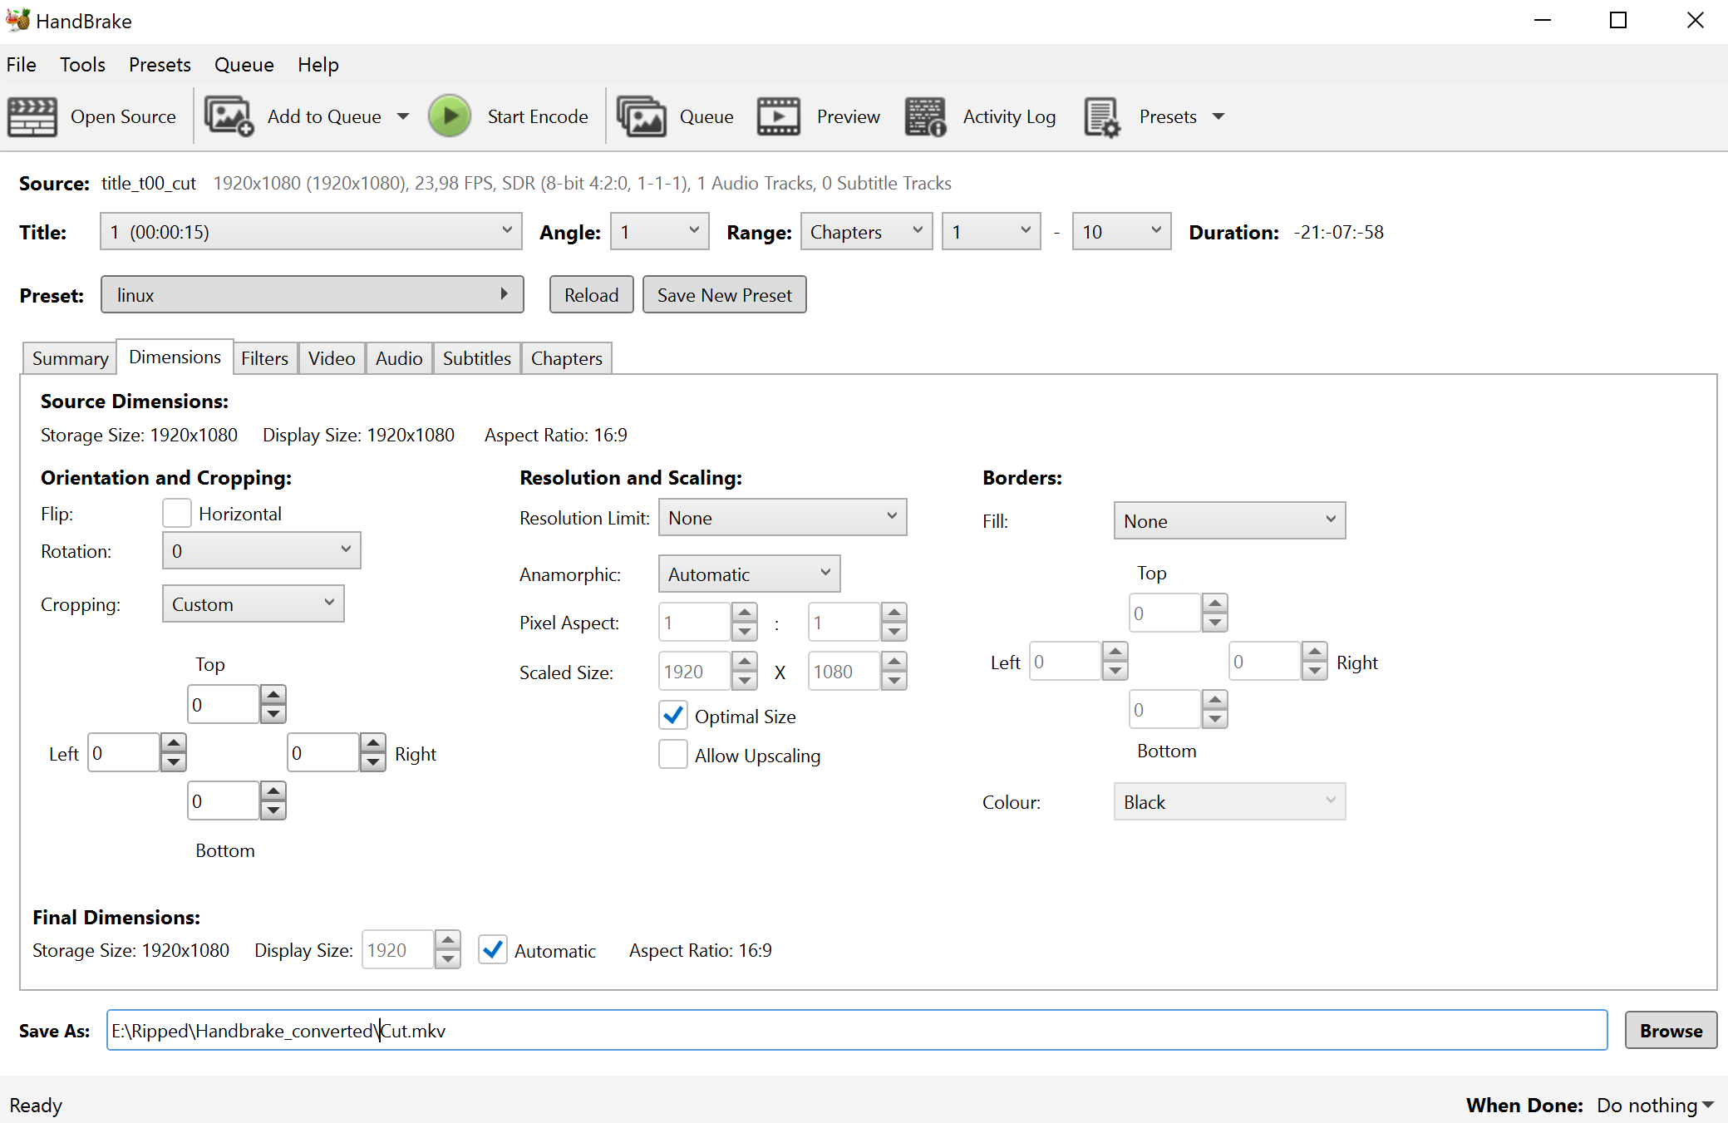
Task: Open the Tools menu
Action: pyautogui.click(x=82, y=65)
